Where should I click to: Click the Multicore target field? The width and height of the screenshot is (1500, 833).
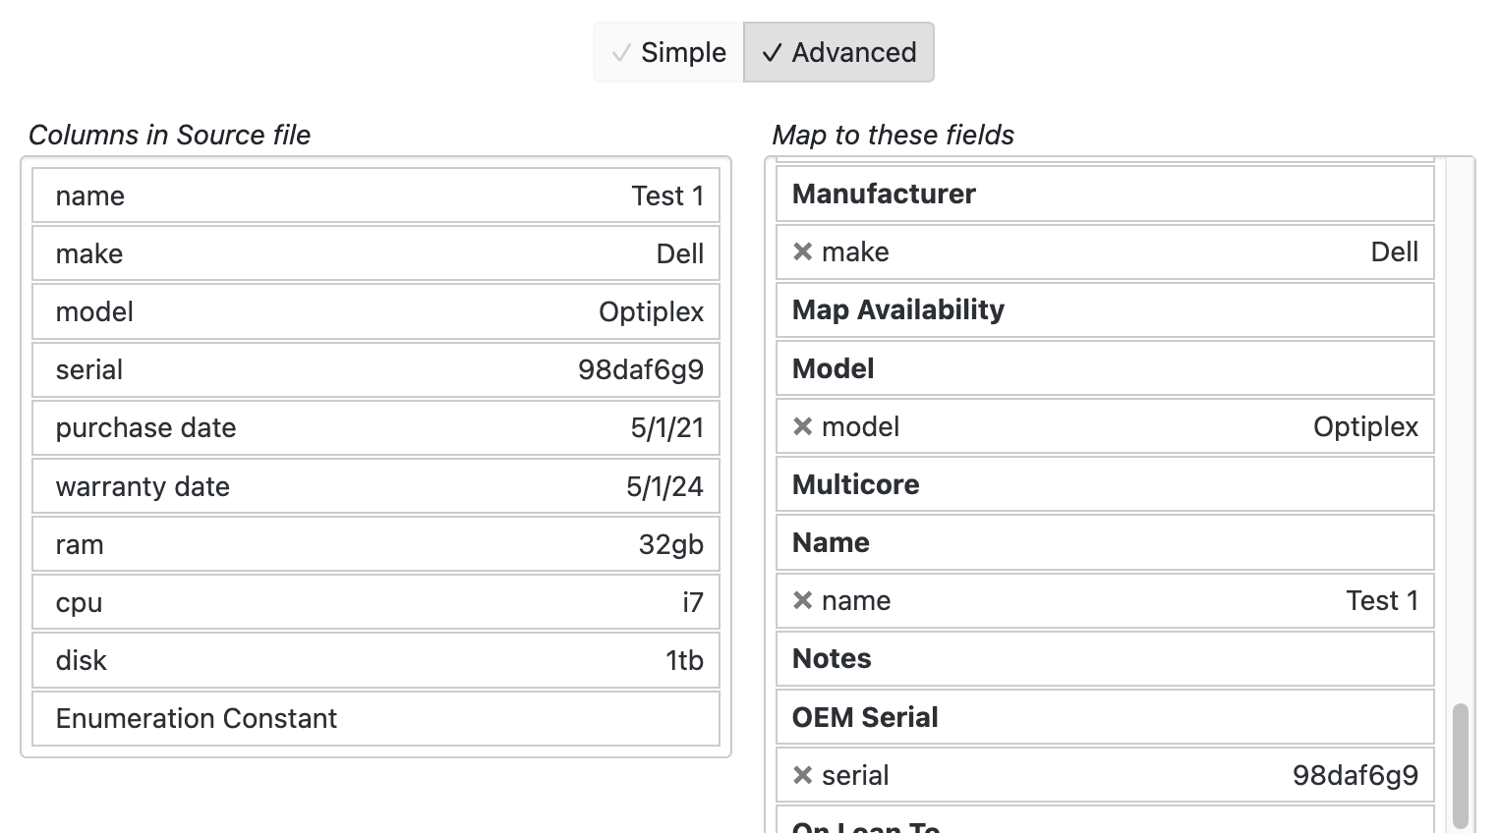[x=1104, y=484]
